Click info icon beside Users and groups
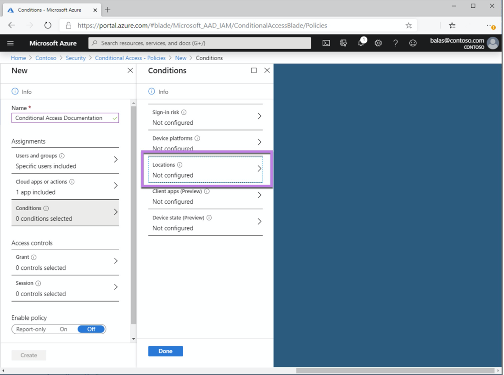Screen dimensions: 504x375 tap(62, 156)
